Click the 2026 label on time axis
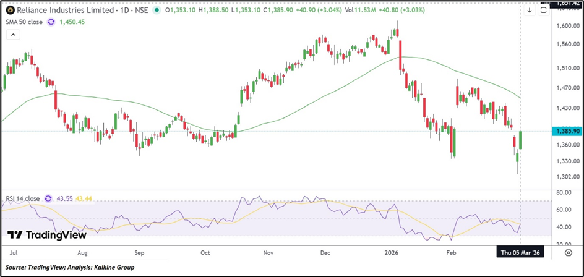Screen dimensions: 584x277 pos(390,253)
